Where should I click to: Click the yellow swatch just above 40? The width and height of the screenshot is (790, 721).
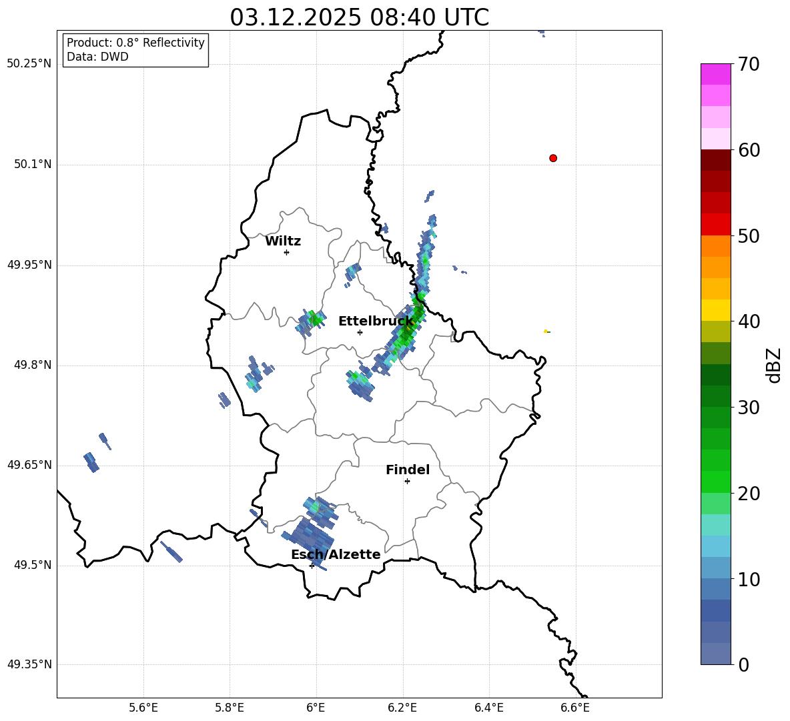pos(715,310)
